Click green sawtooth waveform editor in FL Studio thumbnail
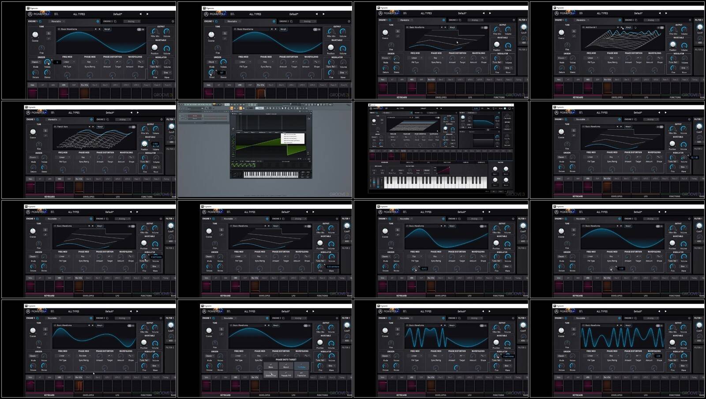The height and width of the screenshot is (399, 706). pos(271,146)
